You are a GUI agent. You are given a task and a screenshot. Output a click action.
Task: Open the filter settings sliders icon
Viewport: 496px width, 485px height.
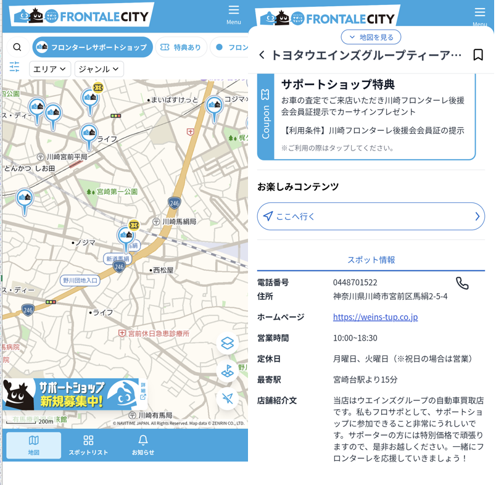tap(14, 67)
